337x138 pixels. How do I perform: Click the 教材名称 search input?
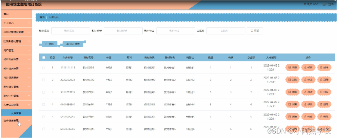coord(71,31)
